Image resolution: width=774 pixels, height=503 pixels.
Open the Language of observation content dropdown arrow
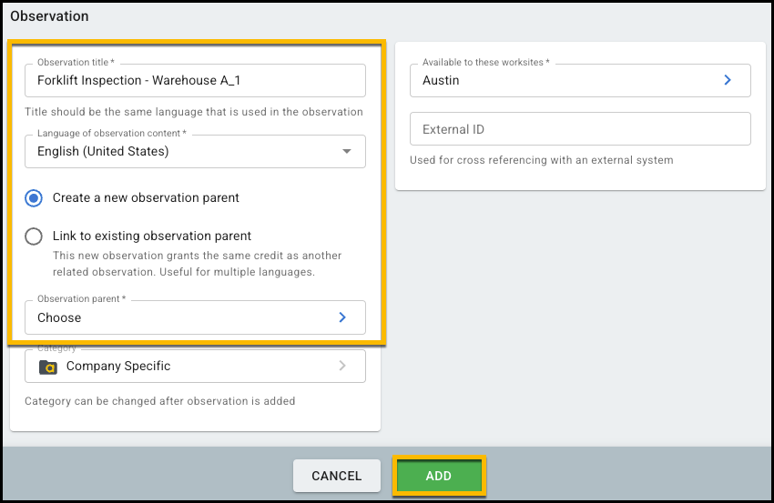[347, 151]
